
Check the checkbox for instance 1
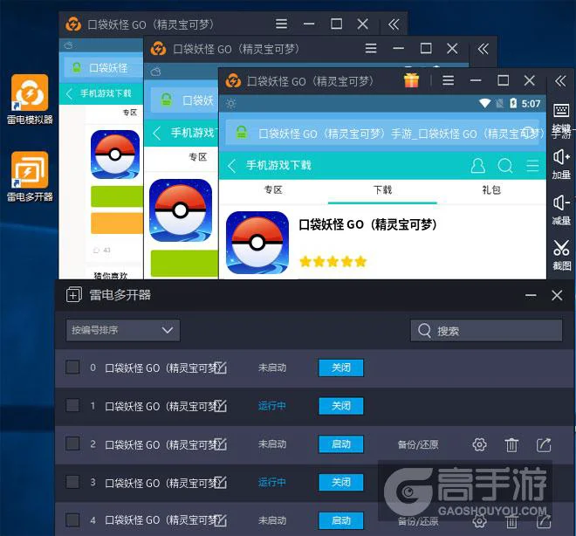click(x=72, y=406)
